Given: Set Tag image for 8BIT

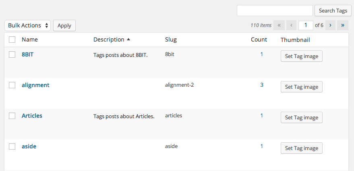Looking at the screenshot, I should pos(301,56).
